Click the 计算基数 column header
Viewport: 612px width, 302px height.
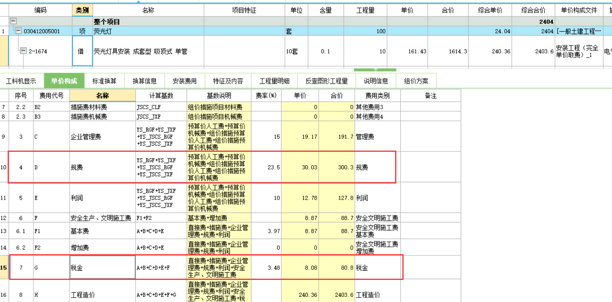[x=161, y=96]
